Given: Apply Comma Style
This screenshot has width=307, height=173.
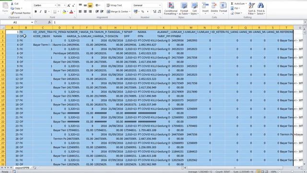Looking at the screenshot, I should click(x=148, y=12).
